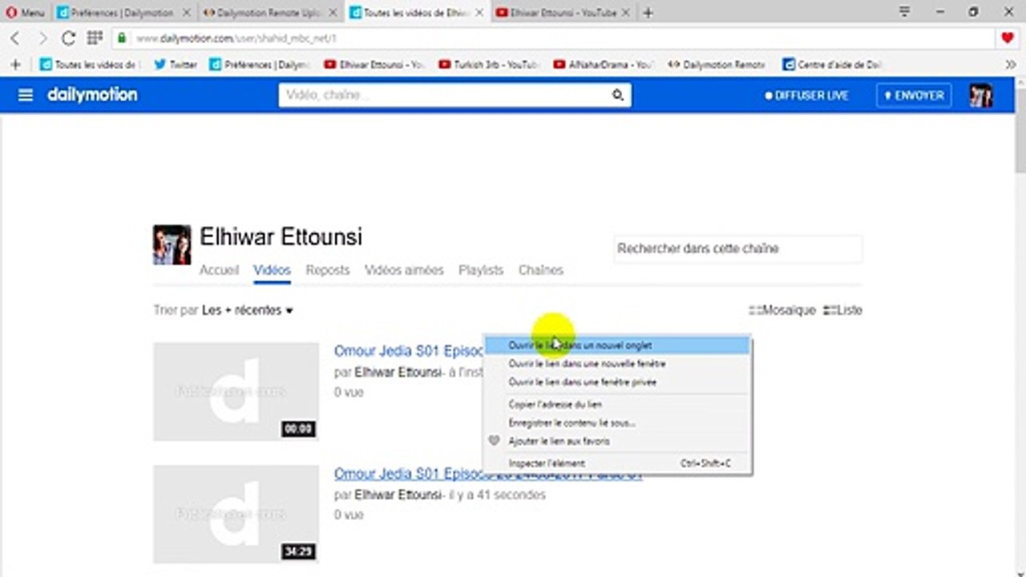Open the video thumbnail with 34:29 duration

[236, 514]
